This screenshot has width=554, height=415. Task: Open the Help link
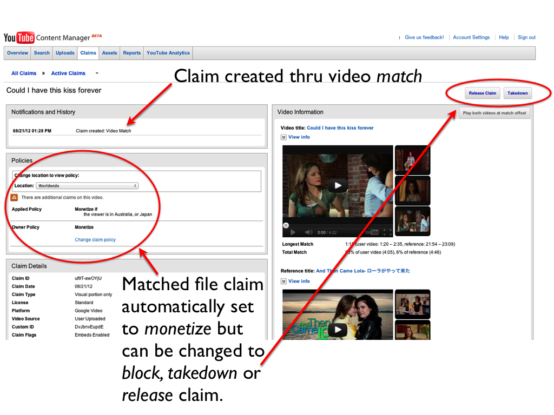[x=504, y=37]
